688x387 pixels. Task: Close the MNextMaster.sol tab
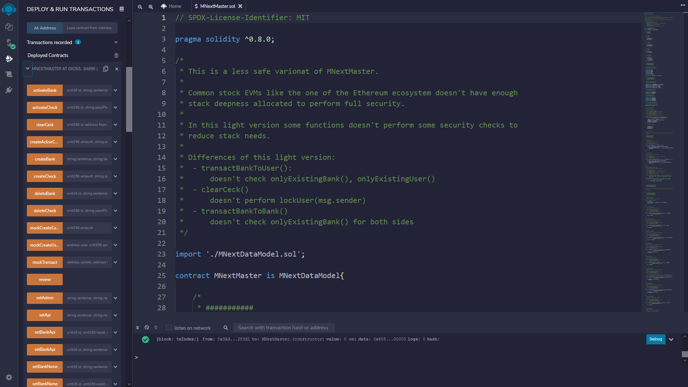point(240,6)
